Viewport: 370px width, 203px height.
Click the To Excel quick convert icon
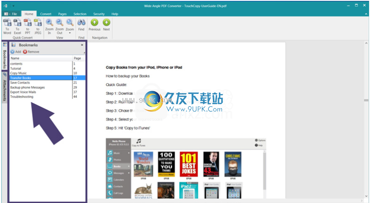[18, 27]
